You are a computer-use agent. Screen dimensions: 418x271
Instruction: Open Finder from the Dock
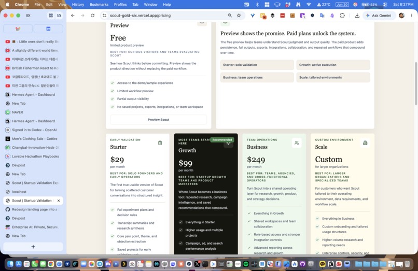pos(10,264)
